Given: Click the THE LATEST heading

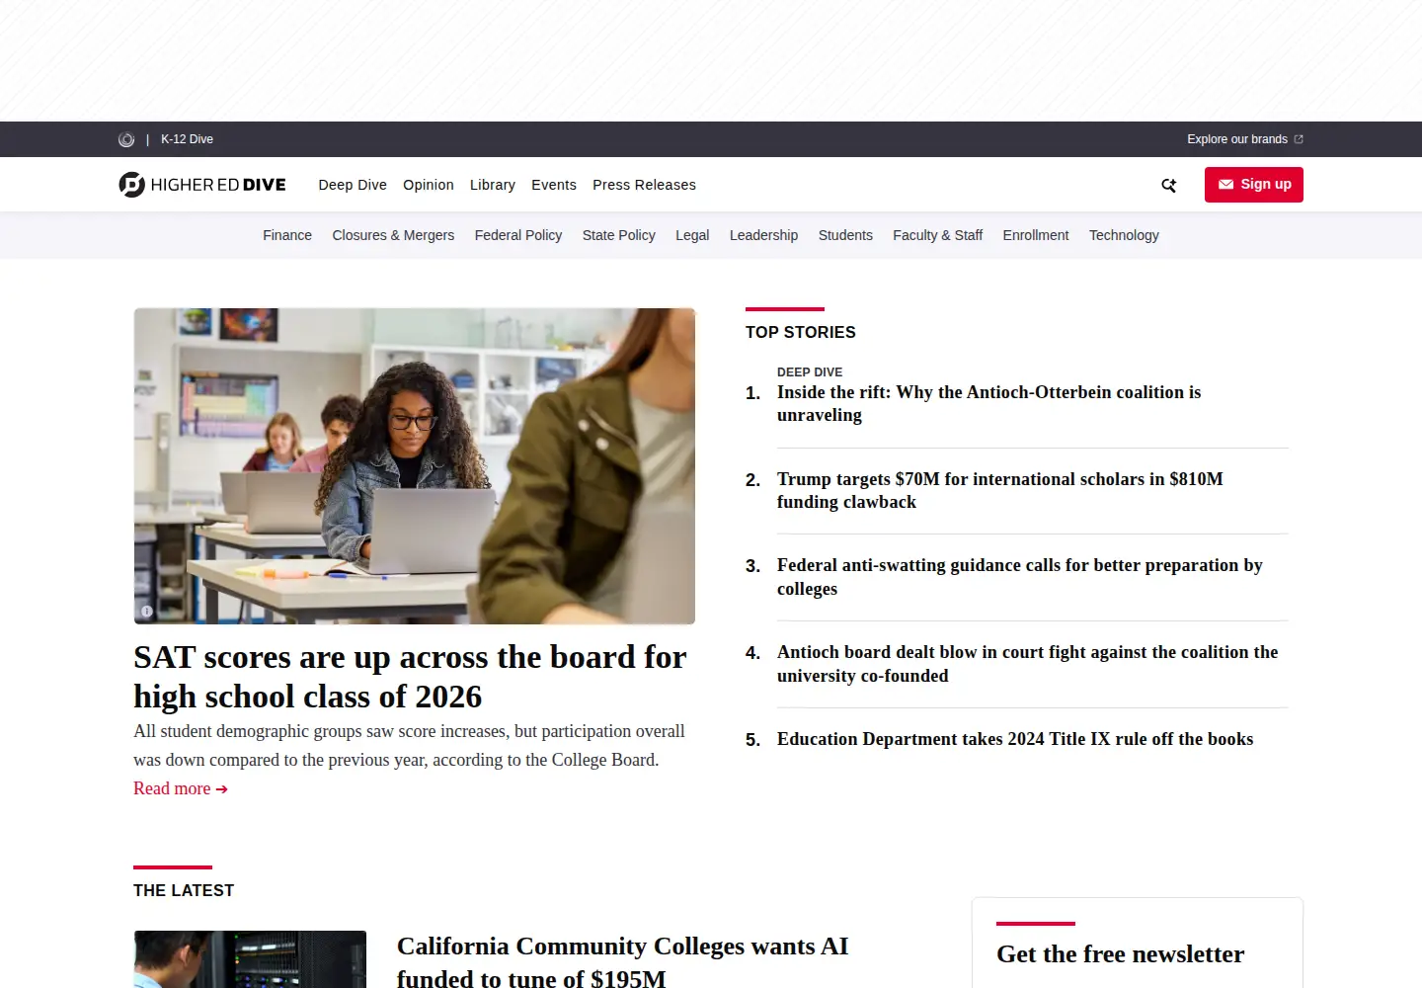Looking at the screenshot, I should (184, 891).
